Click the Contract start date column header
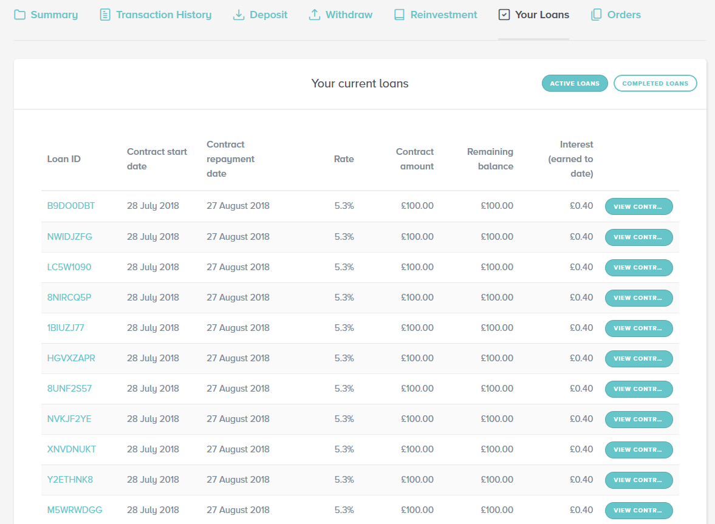The height and width of the screenshot is (524, 715). (157, 159)
